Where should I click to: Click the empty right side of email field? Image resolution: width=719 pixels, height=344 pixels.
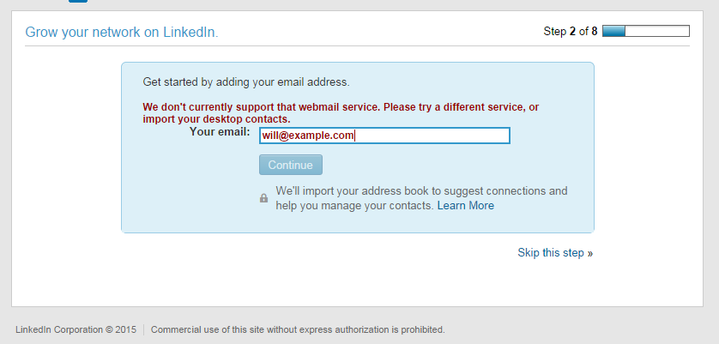pyautogui.click(x=431, y=136)
